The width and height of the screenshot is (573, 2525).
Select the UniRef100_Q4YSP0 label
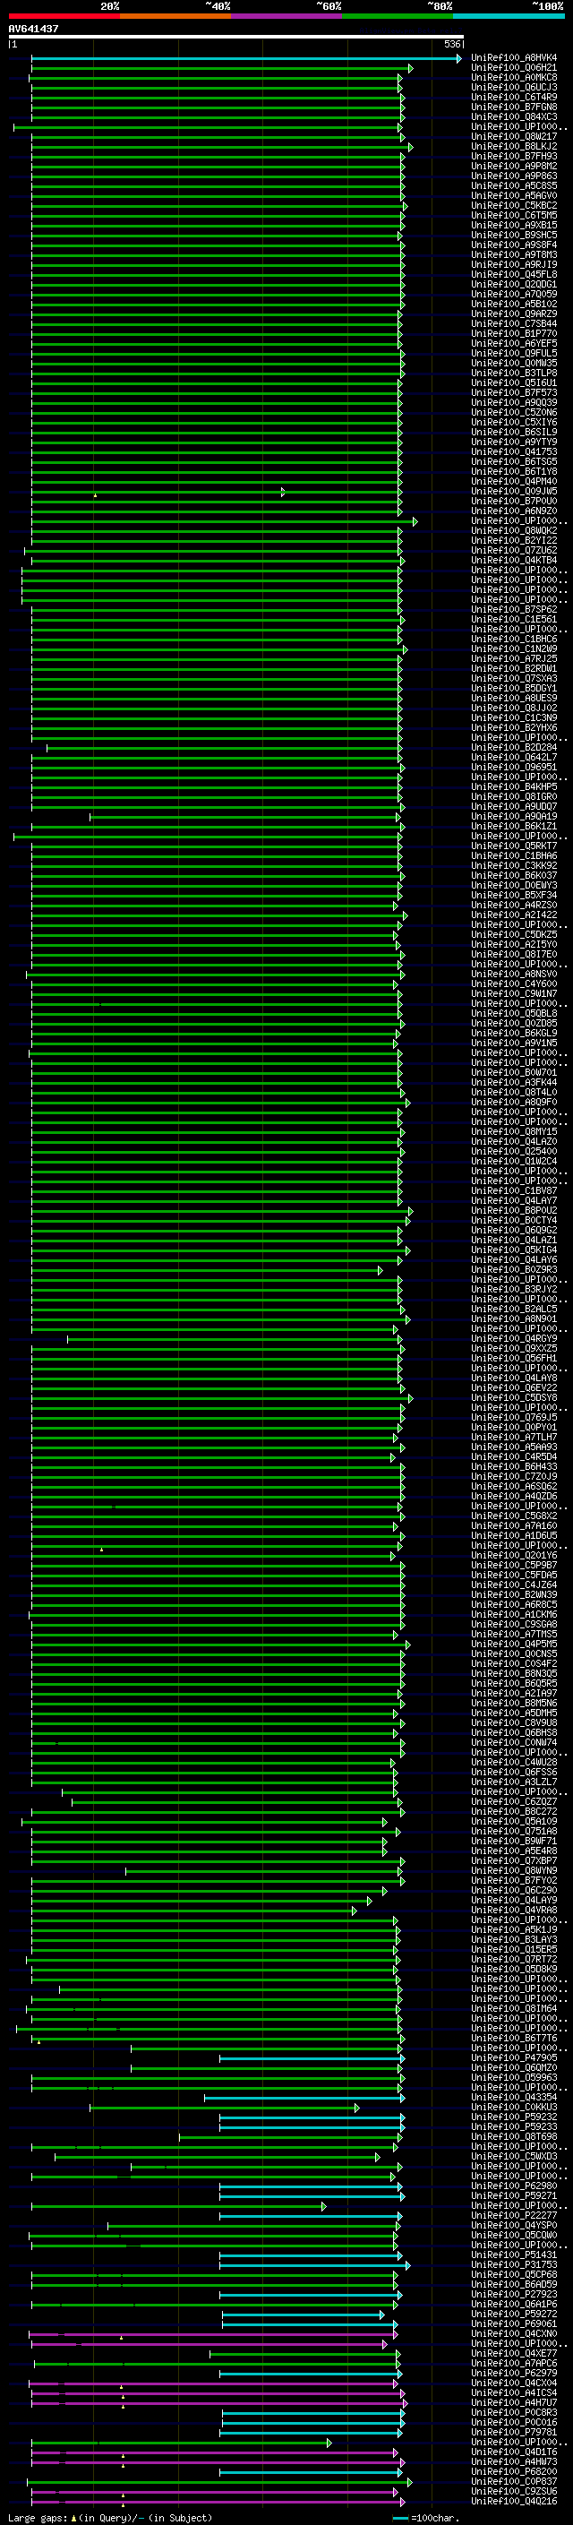click(x=514, y=2225)
